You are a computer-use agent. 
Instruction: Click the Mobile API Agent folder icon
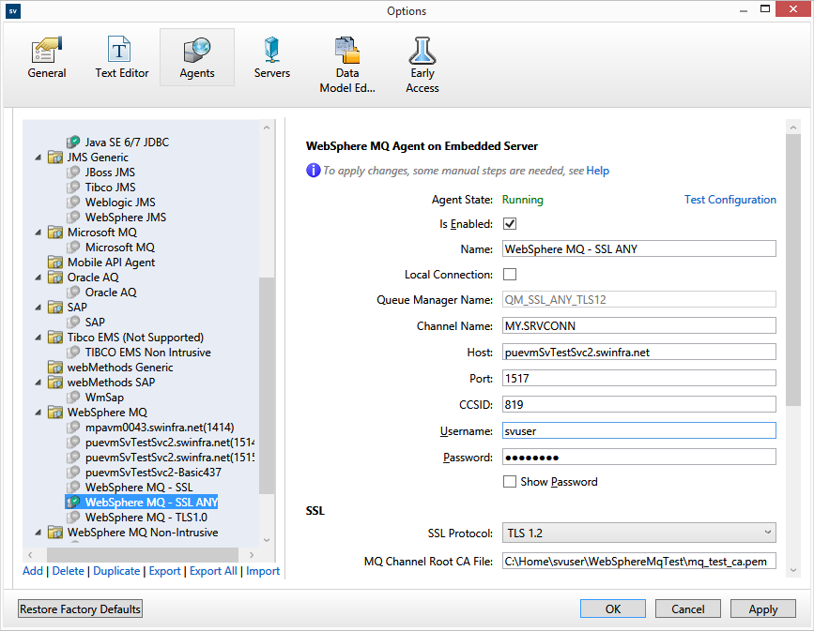(x=55, y=263)
